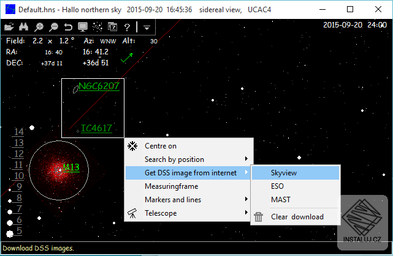Screen dimensions: 393x256
Task: Zoom in with the magnifier plus icon
Action: click(x=39, y=27)
